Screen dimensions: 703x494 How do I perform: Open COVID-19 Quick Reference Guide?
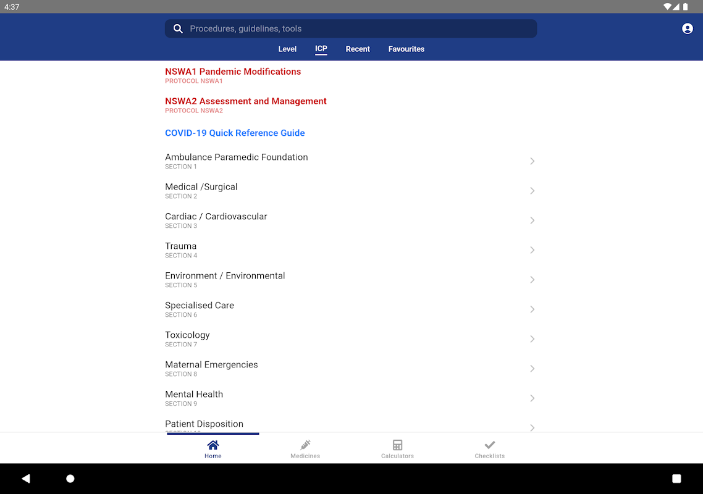coord(235,133)
